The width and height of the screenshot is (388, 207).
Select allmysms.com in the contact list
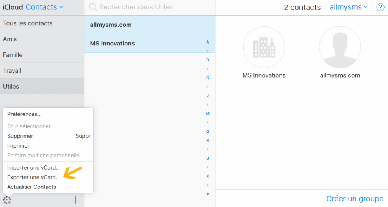tap(150, 25)
